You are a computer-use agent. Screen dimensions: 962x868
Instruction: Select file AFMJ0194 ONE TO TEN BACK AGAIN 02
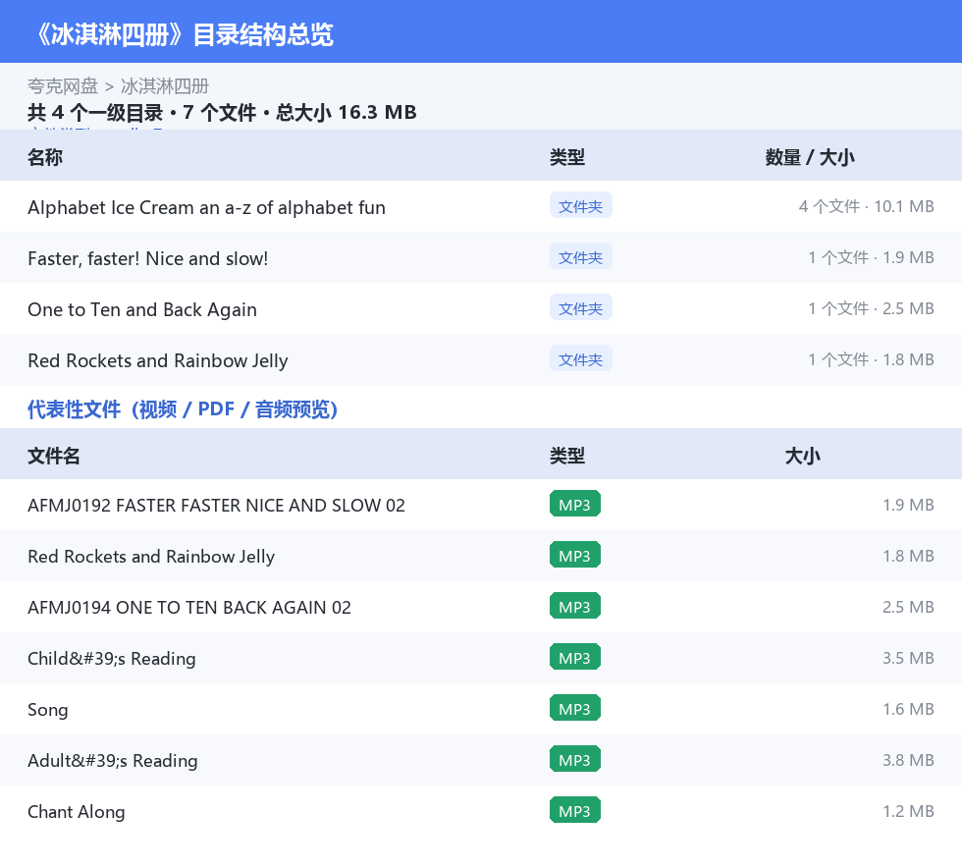point(481,607)
